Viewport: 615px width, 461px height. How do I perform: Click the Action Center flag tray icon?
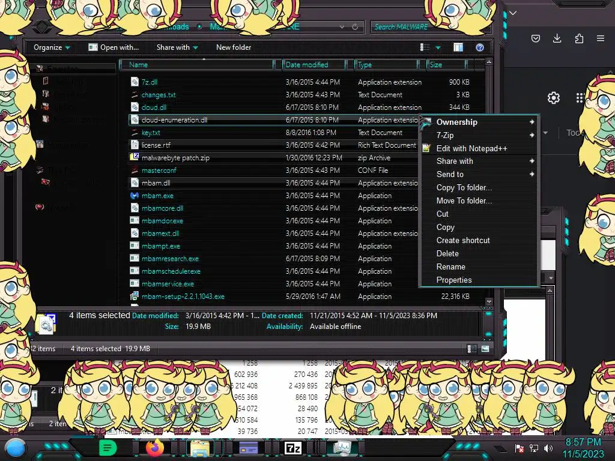pyautogui.click(x=520, y=448)
